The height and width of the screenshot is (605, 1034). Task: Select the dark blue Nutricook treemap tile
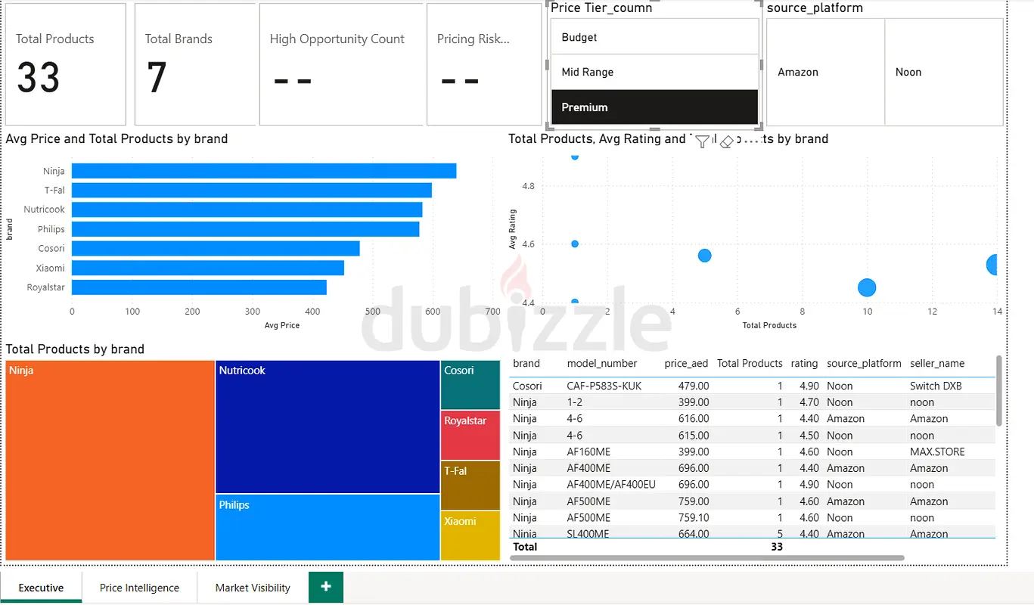tap(328, 427)
